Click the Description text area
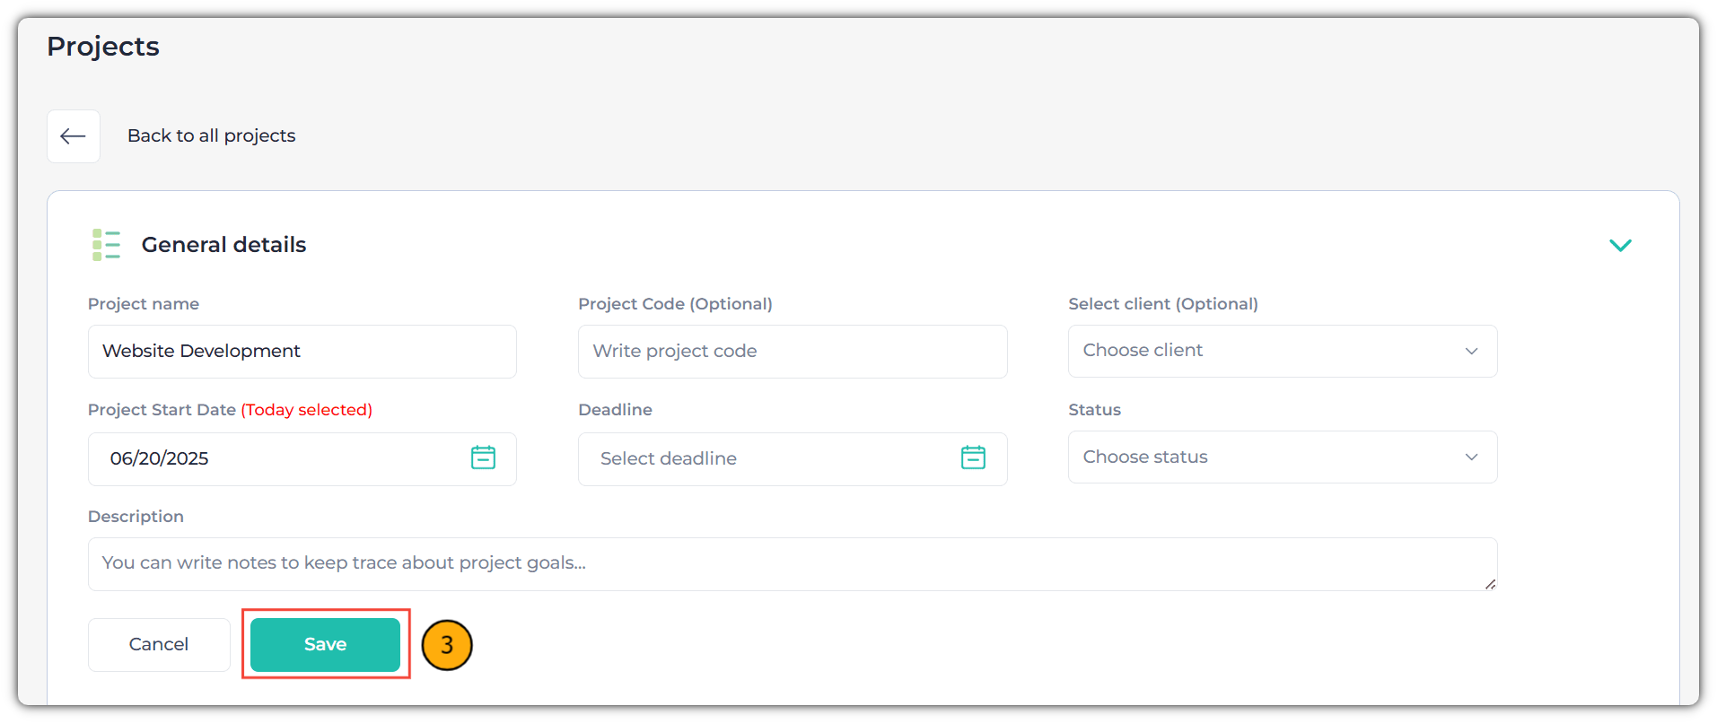 click(793, 564)
